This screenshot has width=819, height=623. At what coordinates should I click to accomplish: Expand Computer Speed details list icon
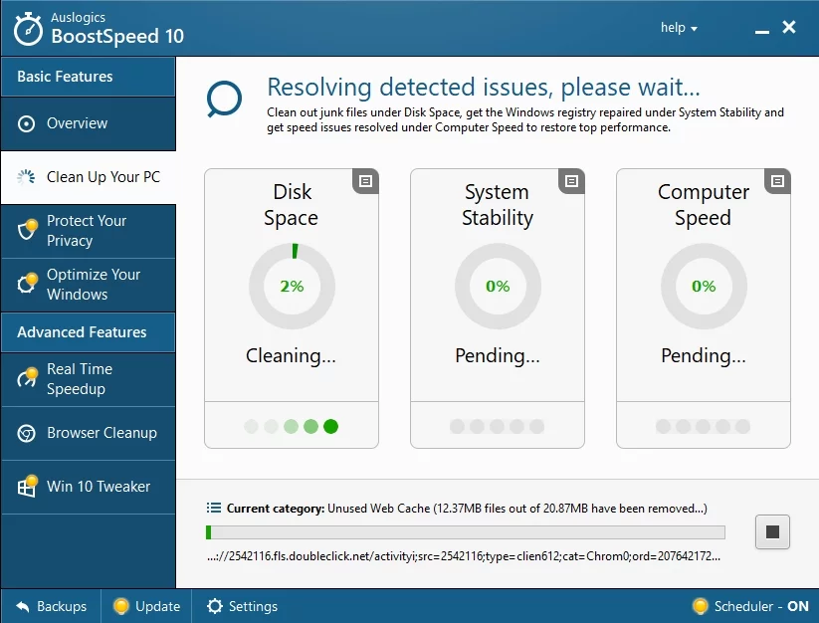coord(777,180)
